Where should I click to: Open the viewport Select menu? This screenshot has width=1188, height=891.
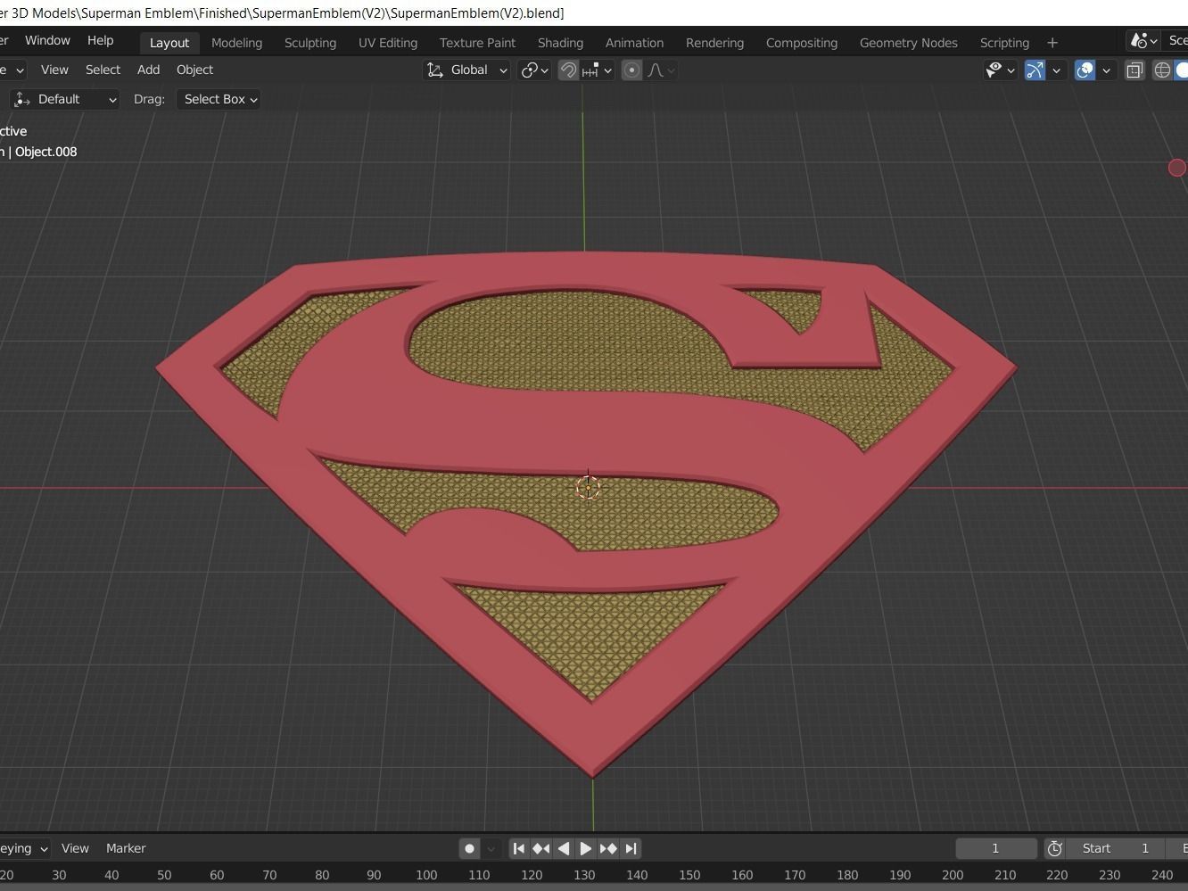point(103,70)
